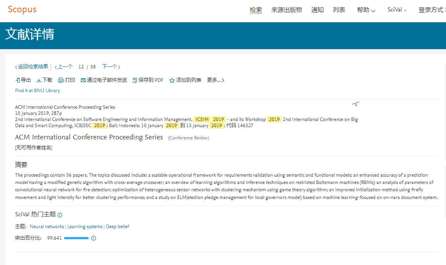Go to previous document 上一个
The width and height of the screenshot is (446, 265).
coord(63,67)
